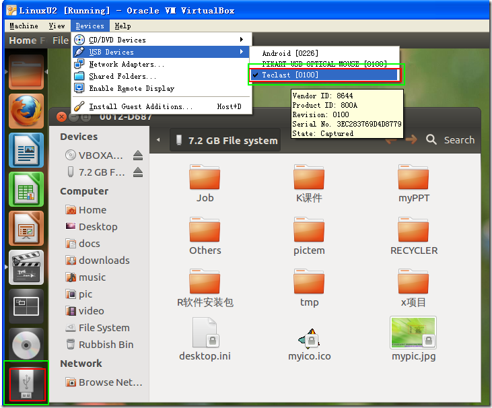Open the R软件安装包 folder
This screenshot has height=408, width=492.
(x=205, y=288)
